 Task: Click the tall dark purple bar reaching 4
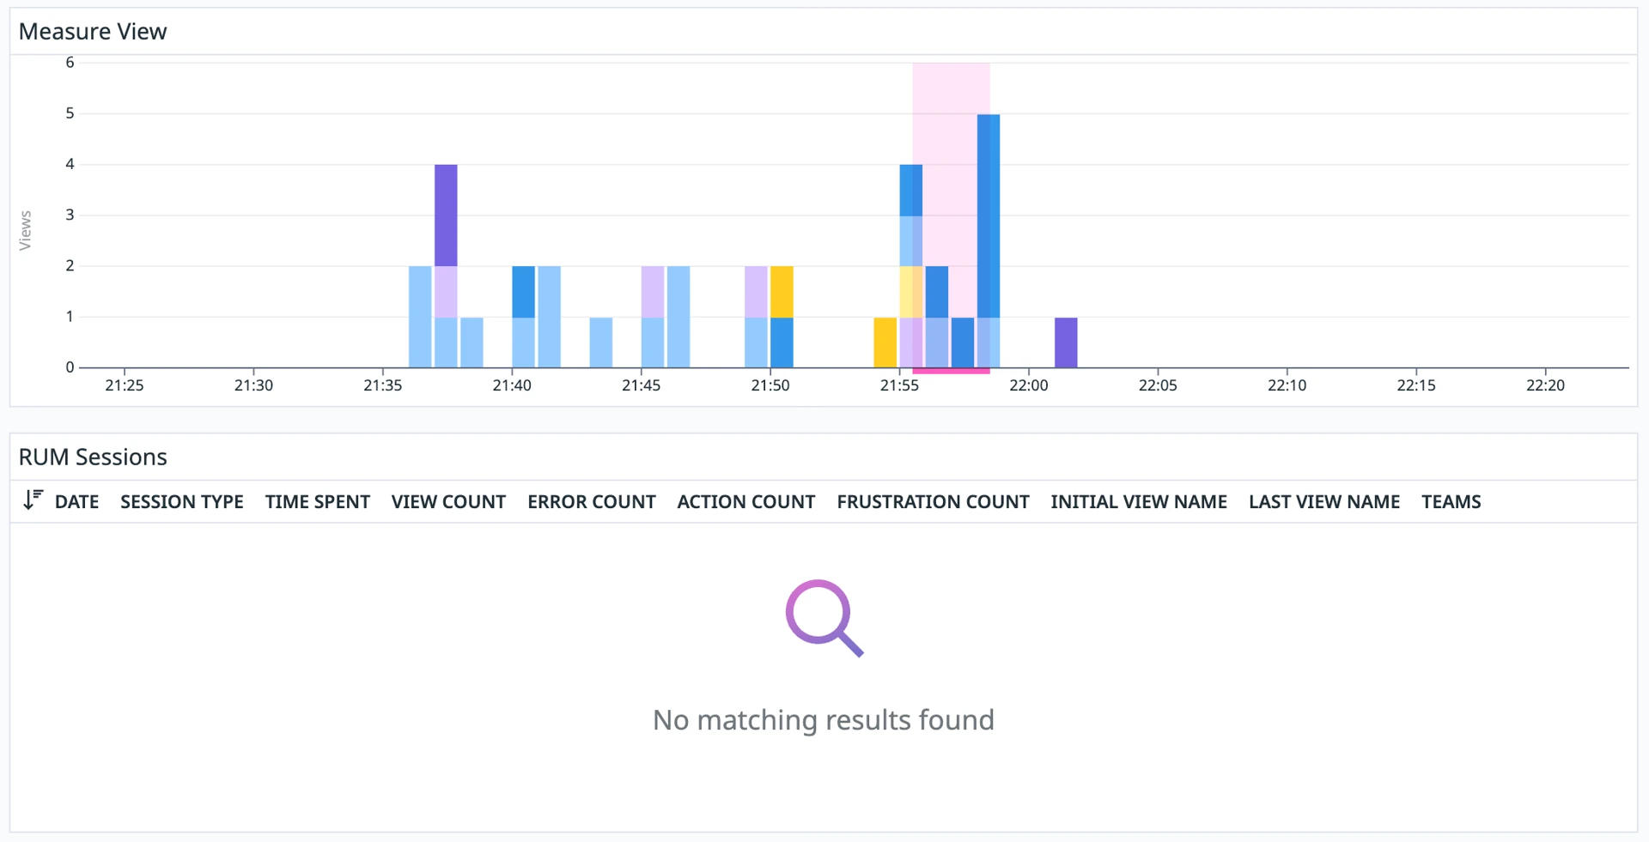coord(446,215)
